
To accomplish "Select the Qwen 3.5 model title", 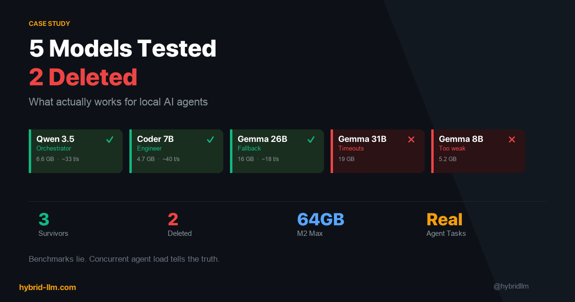I will coord(55,139).
